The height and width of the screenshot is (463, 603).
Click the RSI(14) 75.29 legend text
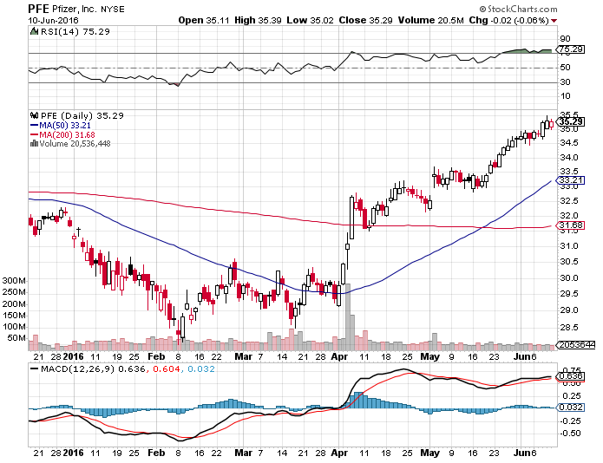[x=75, y=31]
